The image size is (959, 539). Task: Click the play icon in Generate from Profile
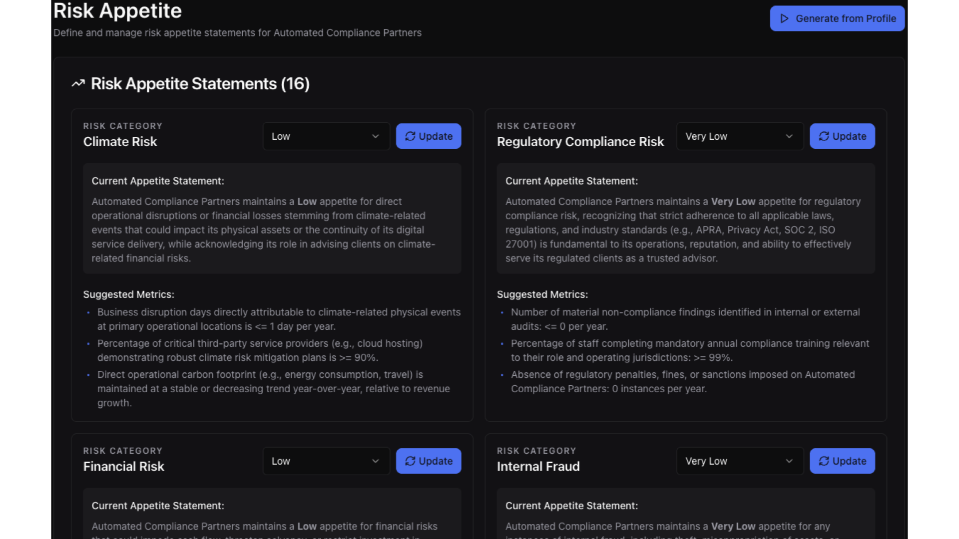784,18
